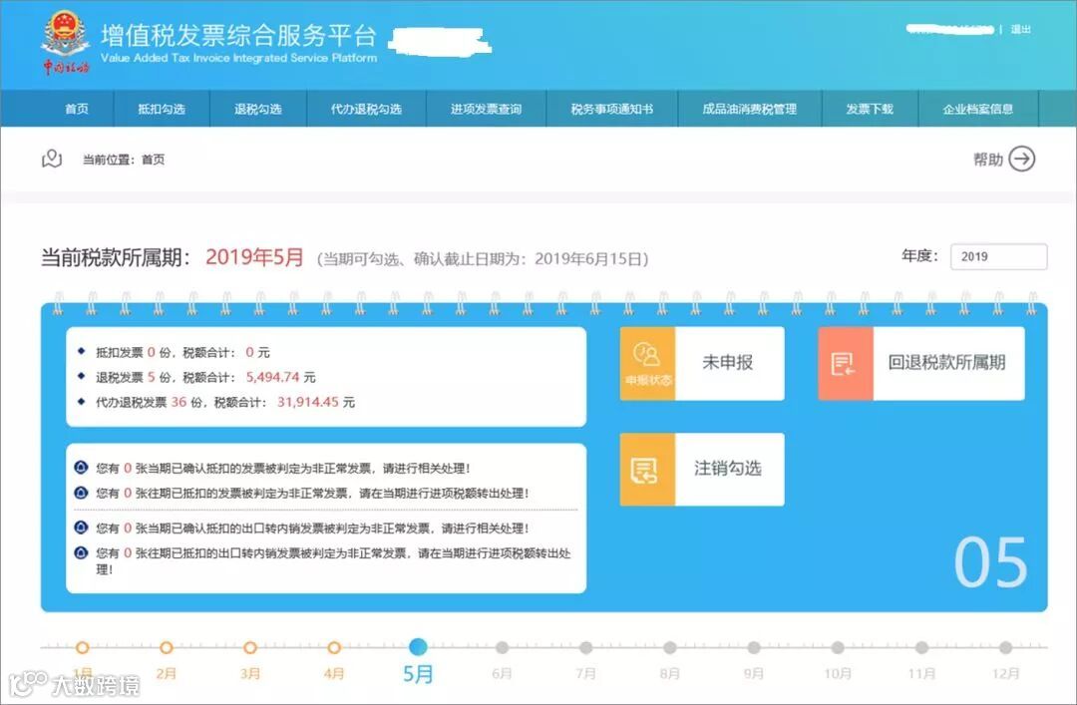The height and width of the screenshot is (705, 1077).
Task: Click the tax bureau emblem logo
Action: click(x=65, y=42)
